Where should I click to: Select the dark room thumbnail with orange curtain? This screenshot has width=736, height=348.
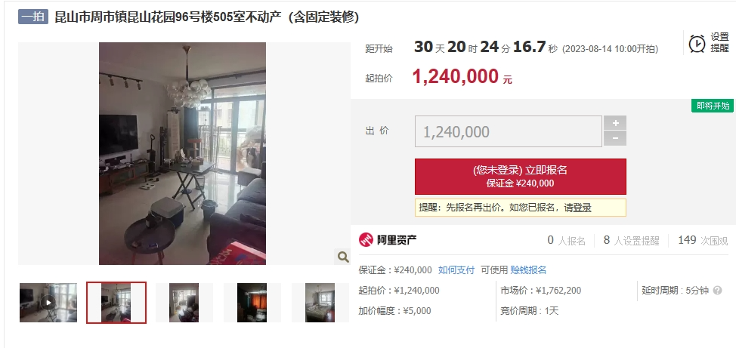click(x=252, y=303)
